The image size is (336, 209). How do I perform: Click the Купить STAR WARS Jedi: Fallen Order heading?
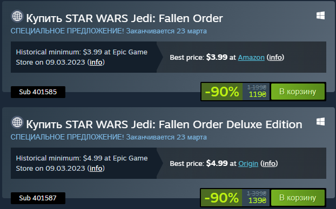pos(124,18)
